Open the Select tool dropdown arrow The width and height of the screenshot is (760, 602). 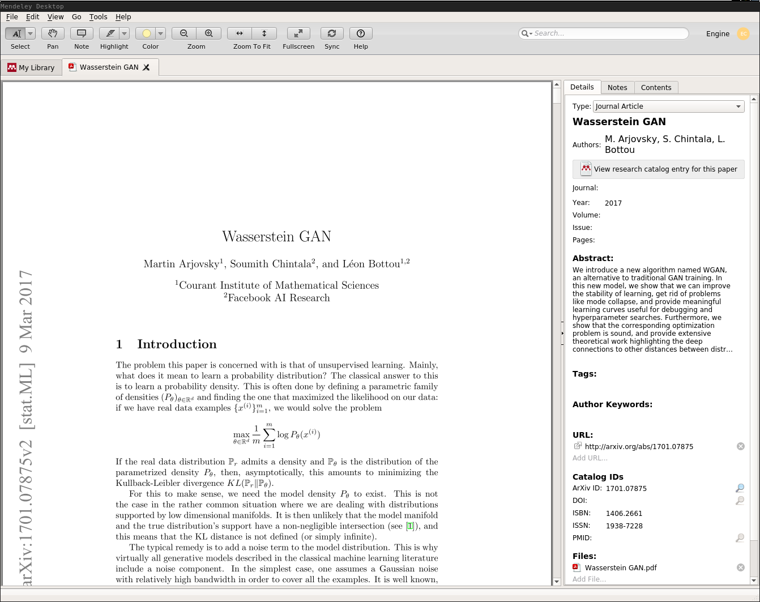coord(31,33)
